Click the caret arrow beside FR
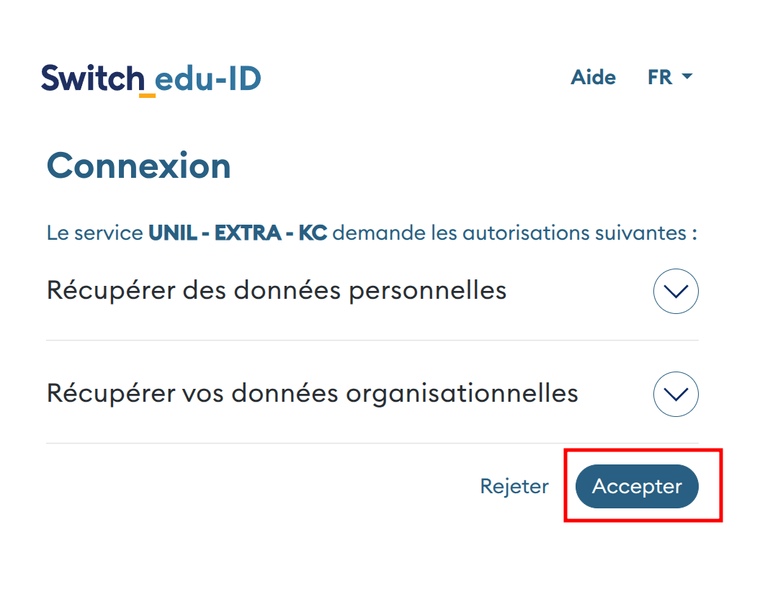The height and width of the screenshot is (589, 778). pos(687,77)
